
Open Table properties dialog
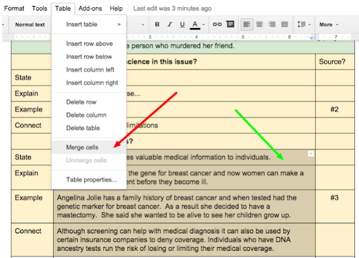89,179
